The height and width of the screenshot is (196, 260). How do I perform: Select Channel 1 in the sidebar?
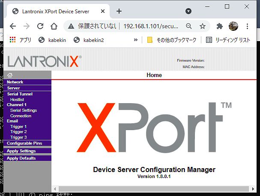pos(17,105)
